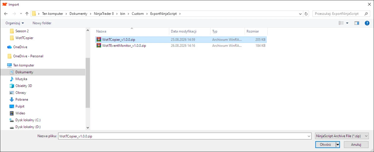Navigate to Ten komputer breadcrumb
Image resolution: width=374 pixels, height=152 pixels.
coord(53,14)
